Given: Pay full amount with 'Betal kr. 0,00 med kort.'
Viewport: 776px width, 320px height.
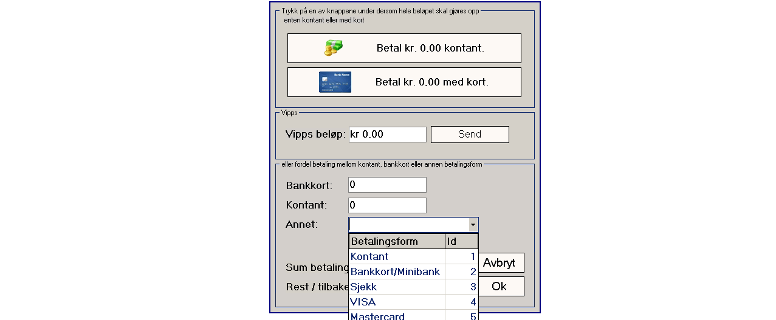Looking at the screenshot, I should pyautogui.click(x=404, y=82).
